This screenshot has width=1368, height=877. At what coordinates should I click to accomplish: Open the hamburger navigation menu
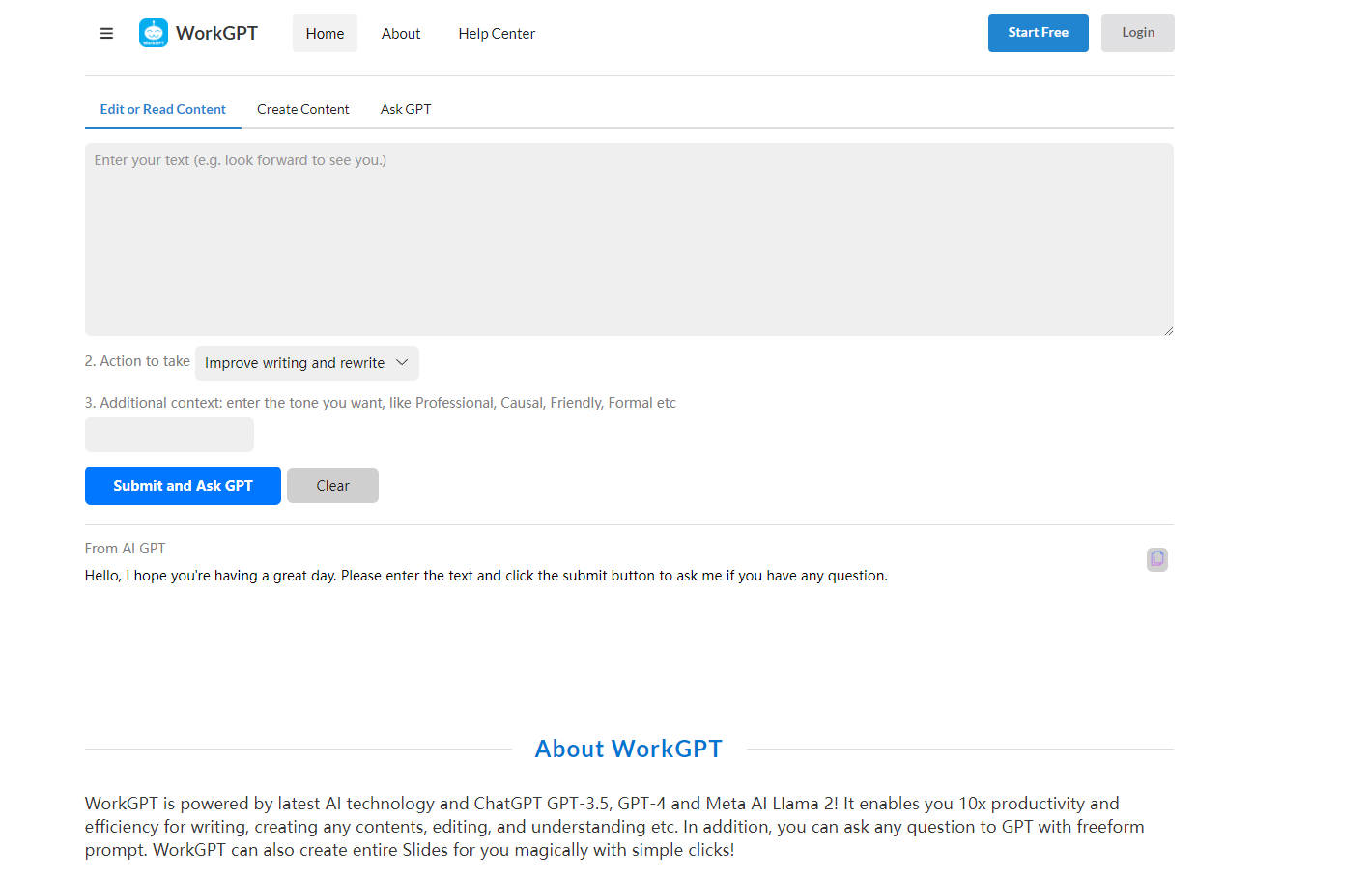click(106, 34)
